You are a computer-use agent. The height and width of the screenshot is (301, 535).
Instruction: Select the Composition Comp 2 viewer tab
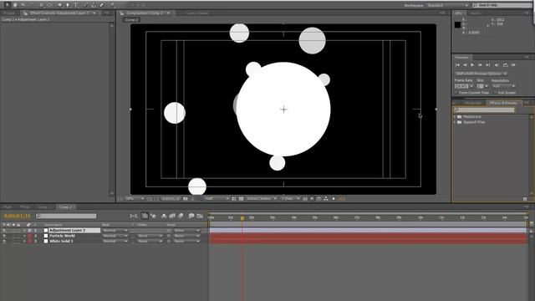pos(145,13)
